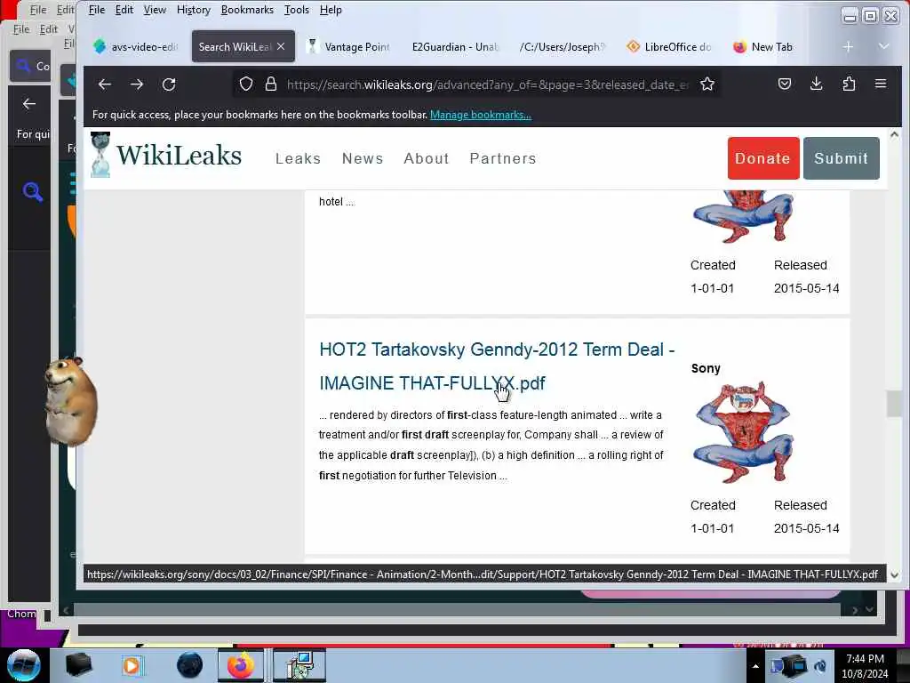The width and height of the screenshot is (910, 683).
Task: Open the Help menu
Action: (x=331, y=10)
